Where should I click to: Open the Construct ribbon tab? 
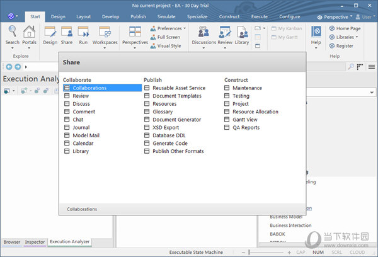coord(229,16)
